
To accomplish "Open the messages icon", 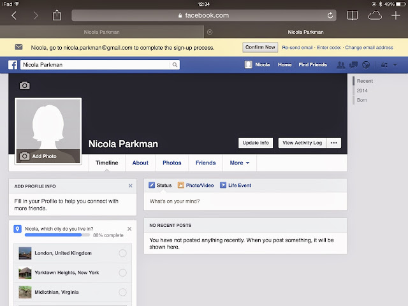I will tap(353, 65).
